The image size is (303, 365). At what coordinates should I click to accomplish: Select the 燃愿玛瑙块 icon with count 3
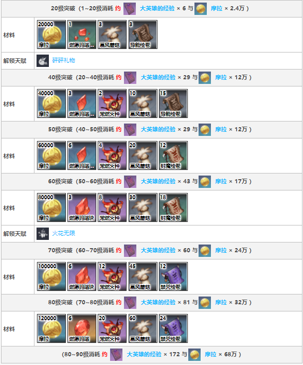point(82,207)
